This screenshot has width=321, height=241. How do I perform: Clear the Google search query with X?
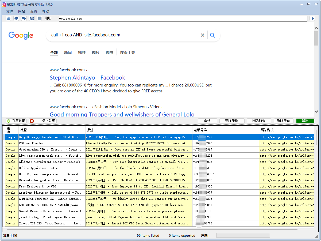click(x=203, y=35)
